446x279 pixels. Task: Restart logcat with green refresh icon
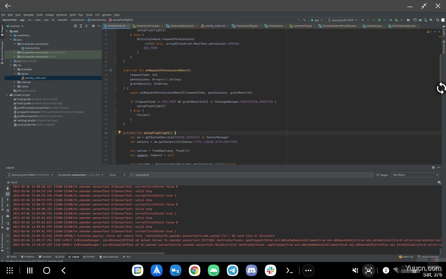pos(7,223)
